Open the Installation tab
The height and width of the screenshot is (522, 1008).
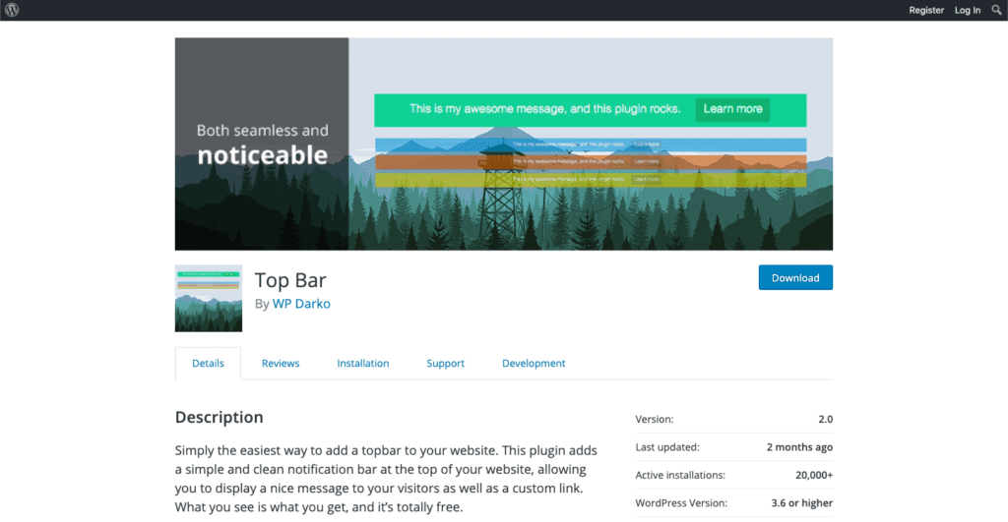coord(362,363)
